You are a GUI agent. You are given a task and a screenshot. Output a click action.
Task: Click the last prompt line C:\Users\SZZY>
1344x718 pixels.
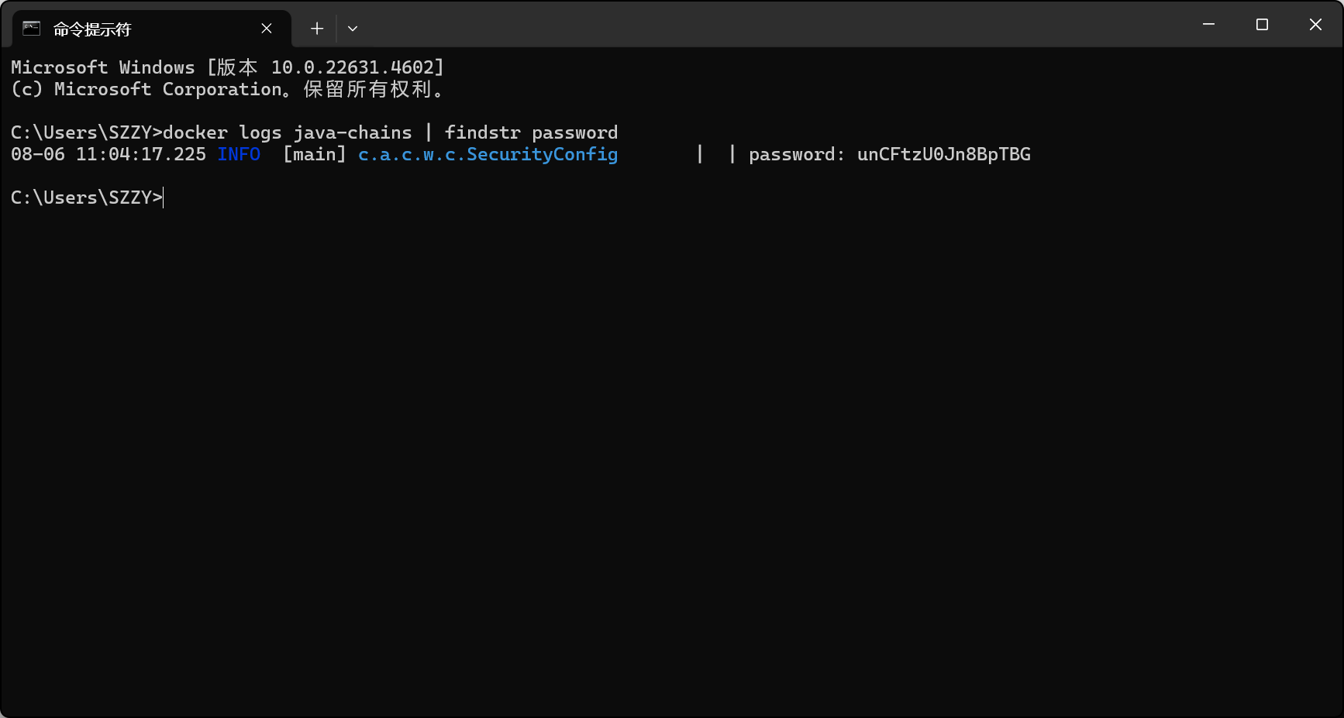click(86, 198)
